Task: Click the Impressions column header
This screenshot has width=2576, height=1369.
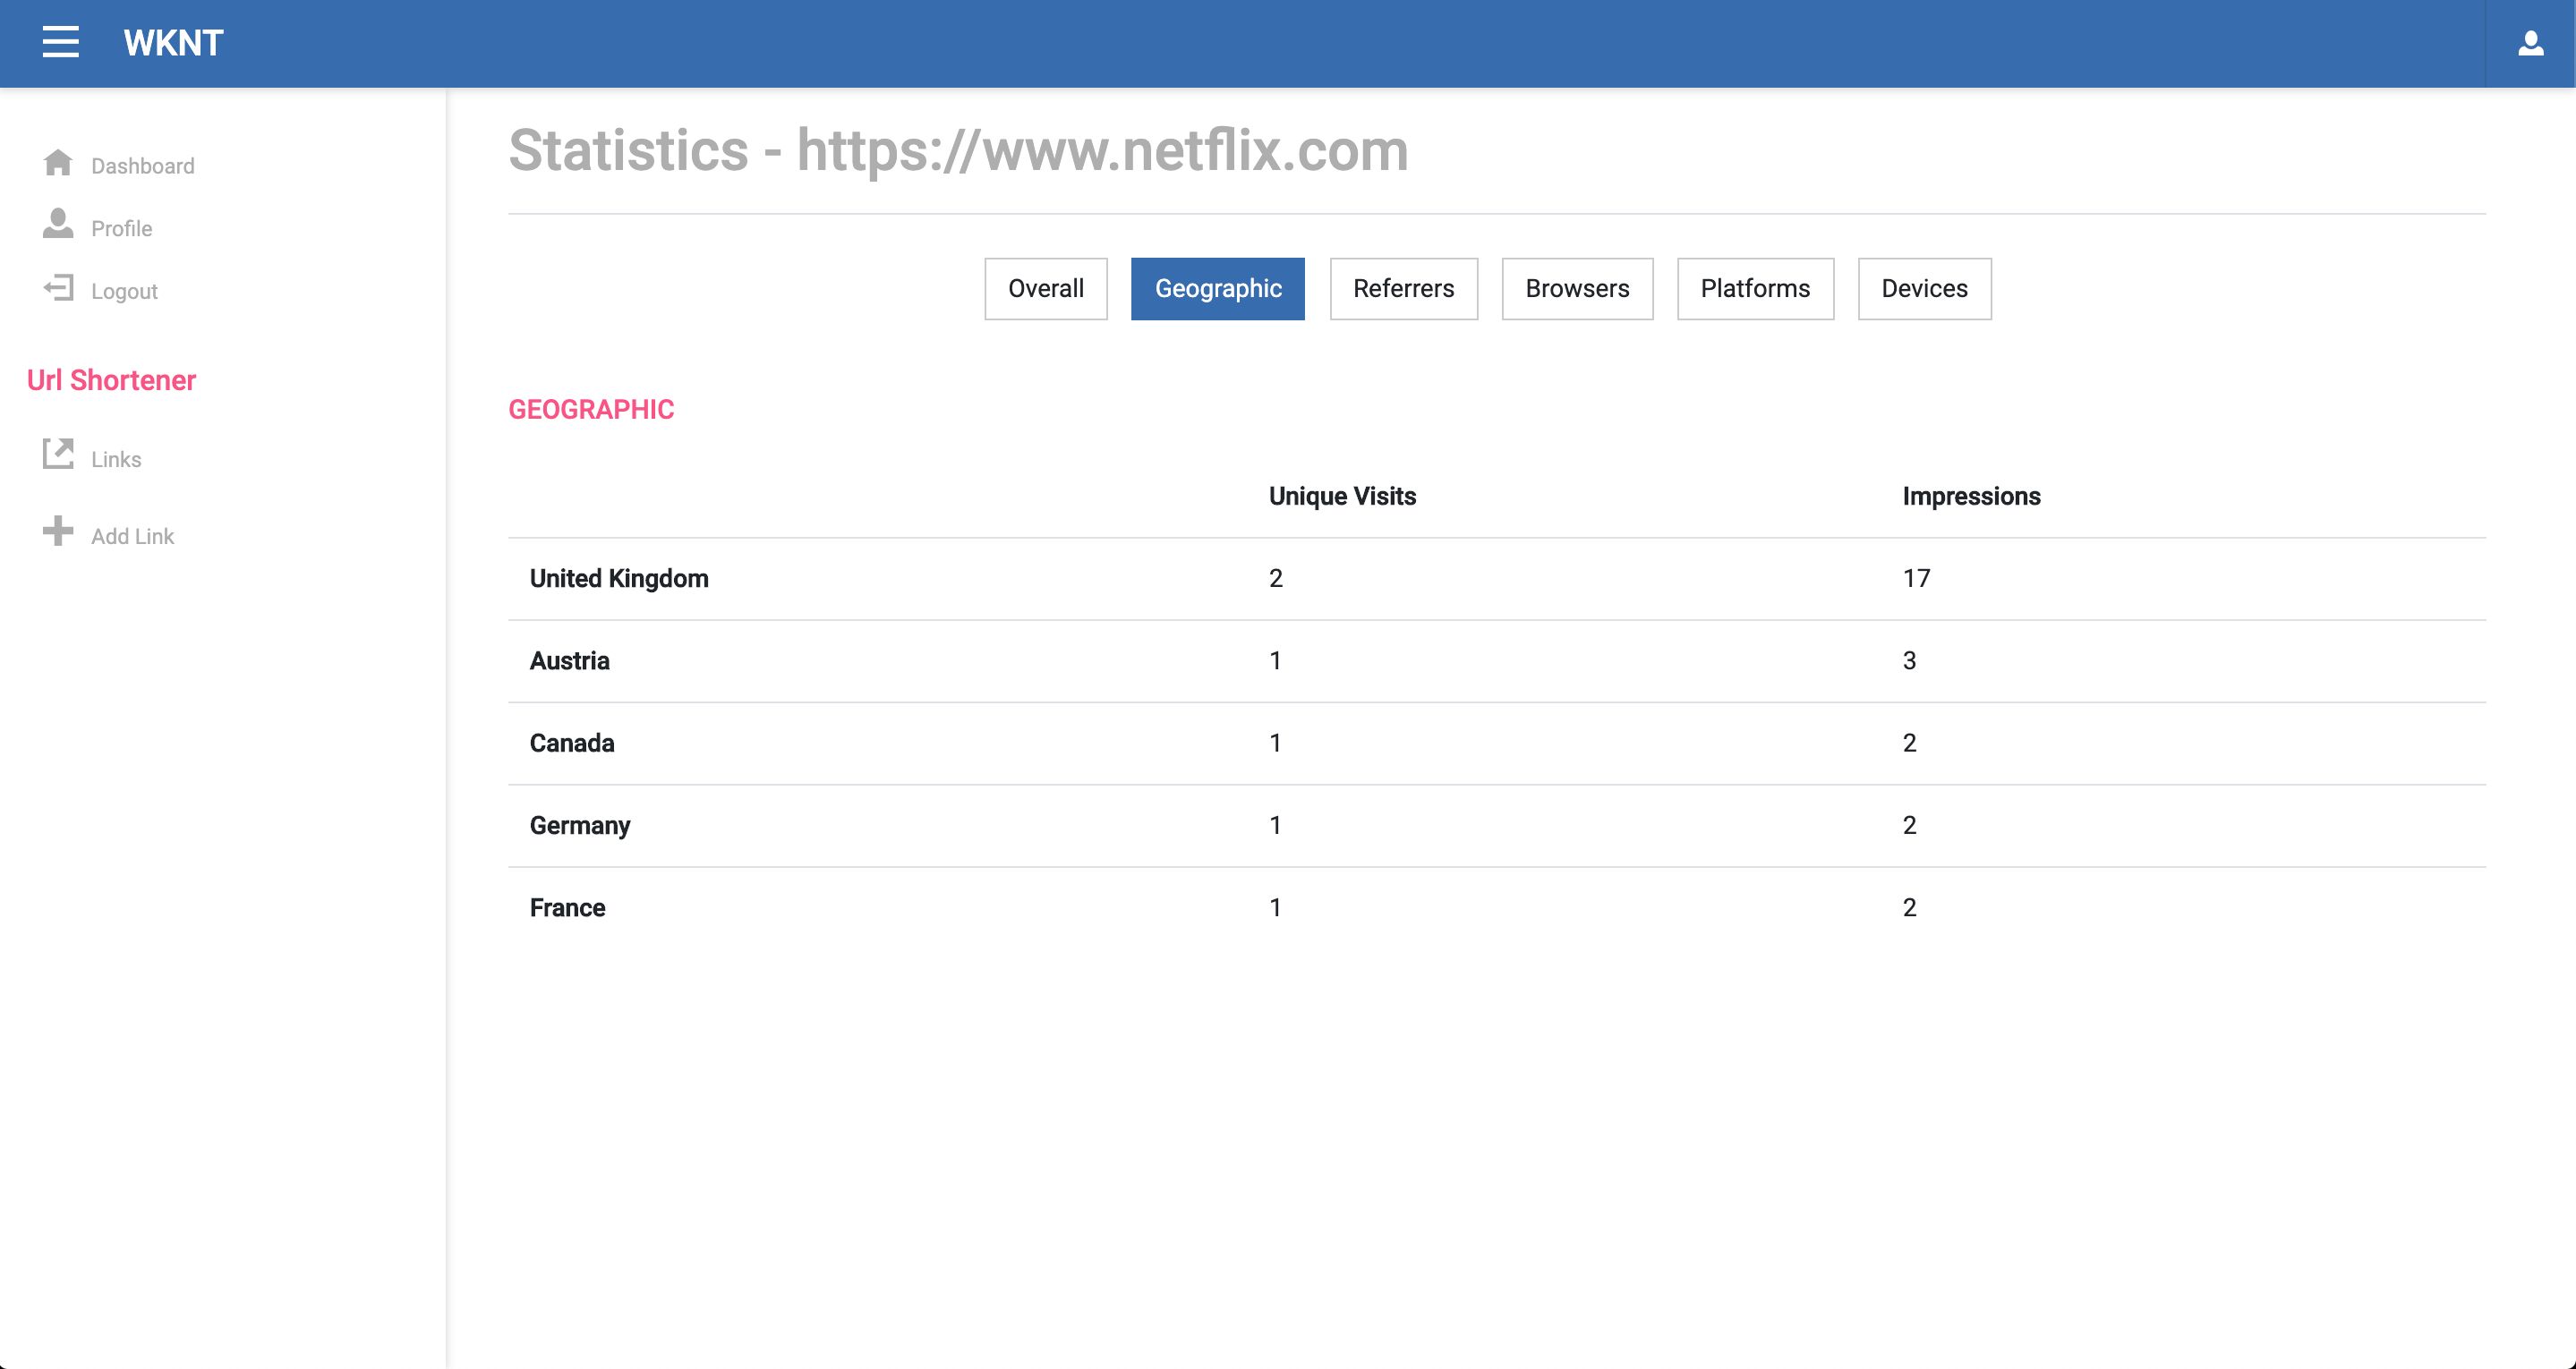Action: (1970, 497)
